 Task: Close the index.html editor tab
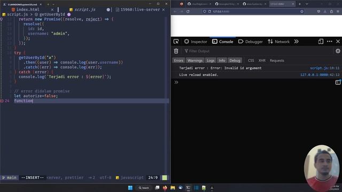(52, 10)
